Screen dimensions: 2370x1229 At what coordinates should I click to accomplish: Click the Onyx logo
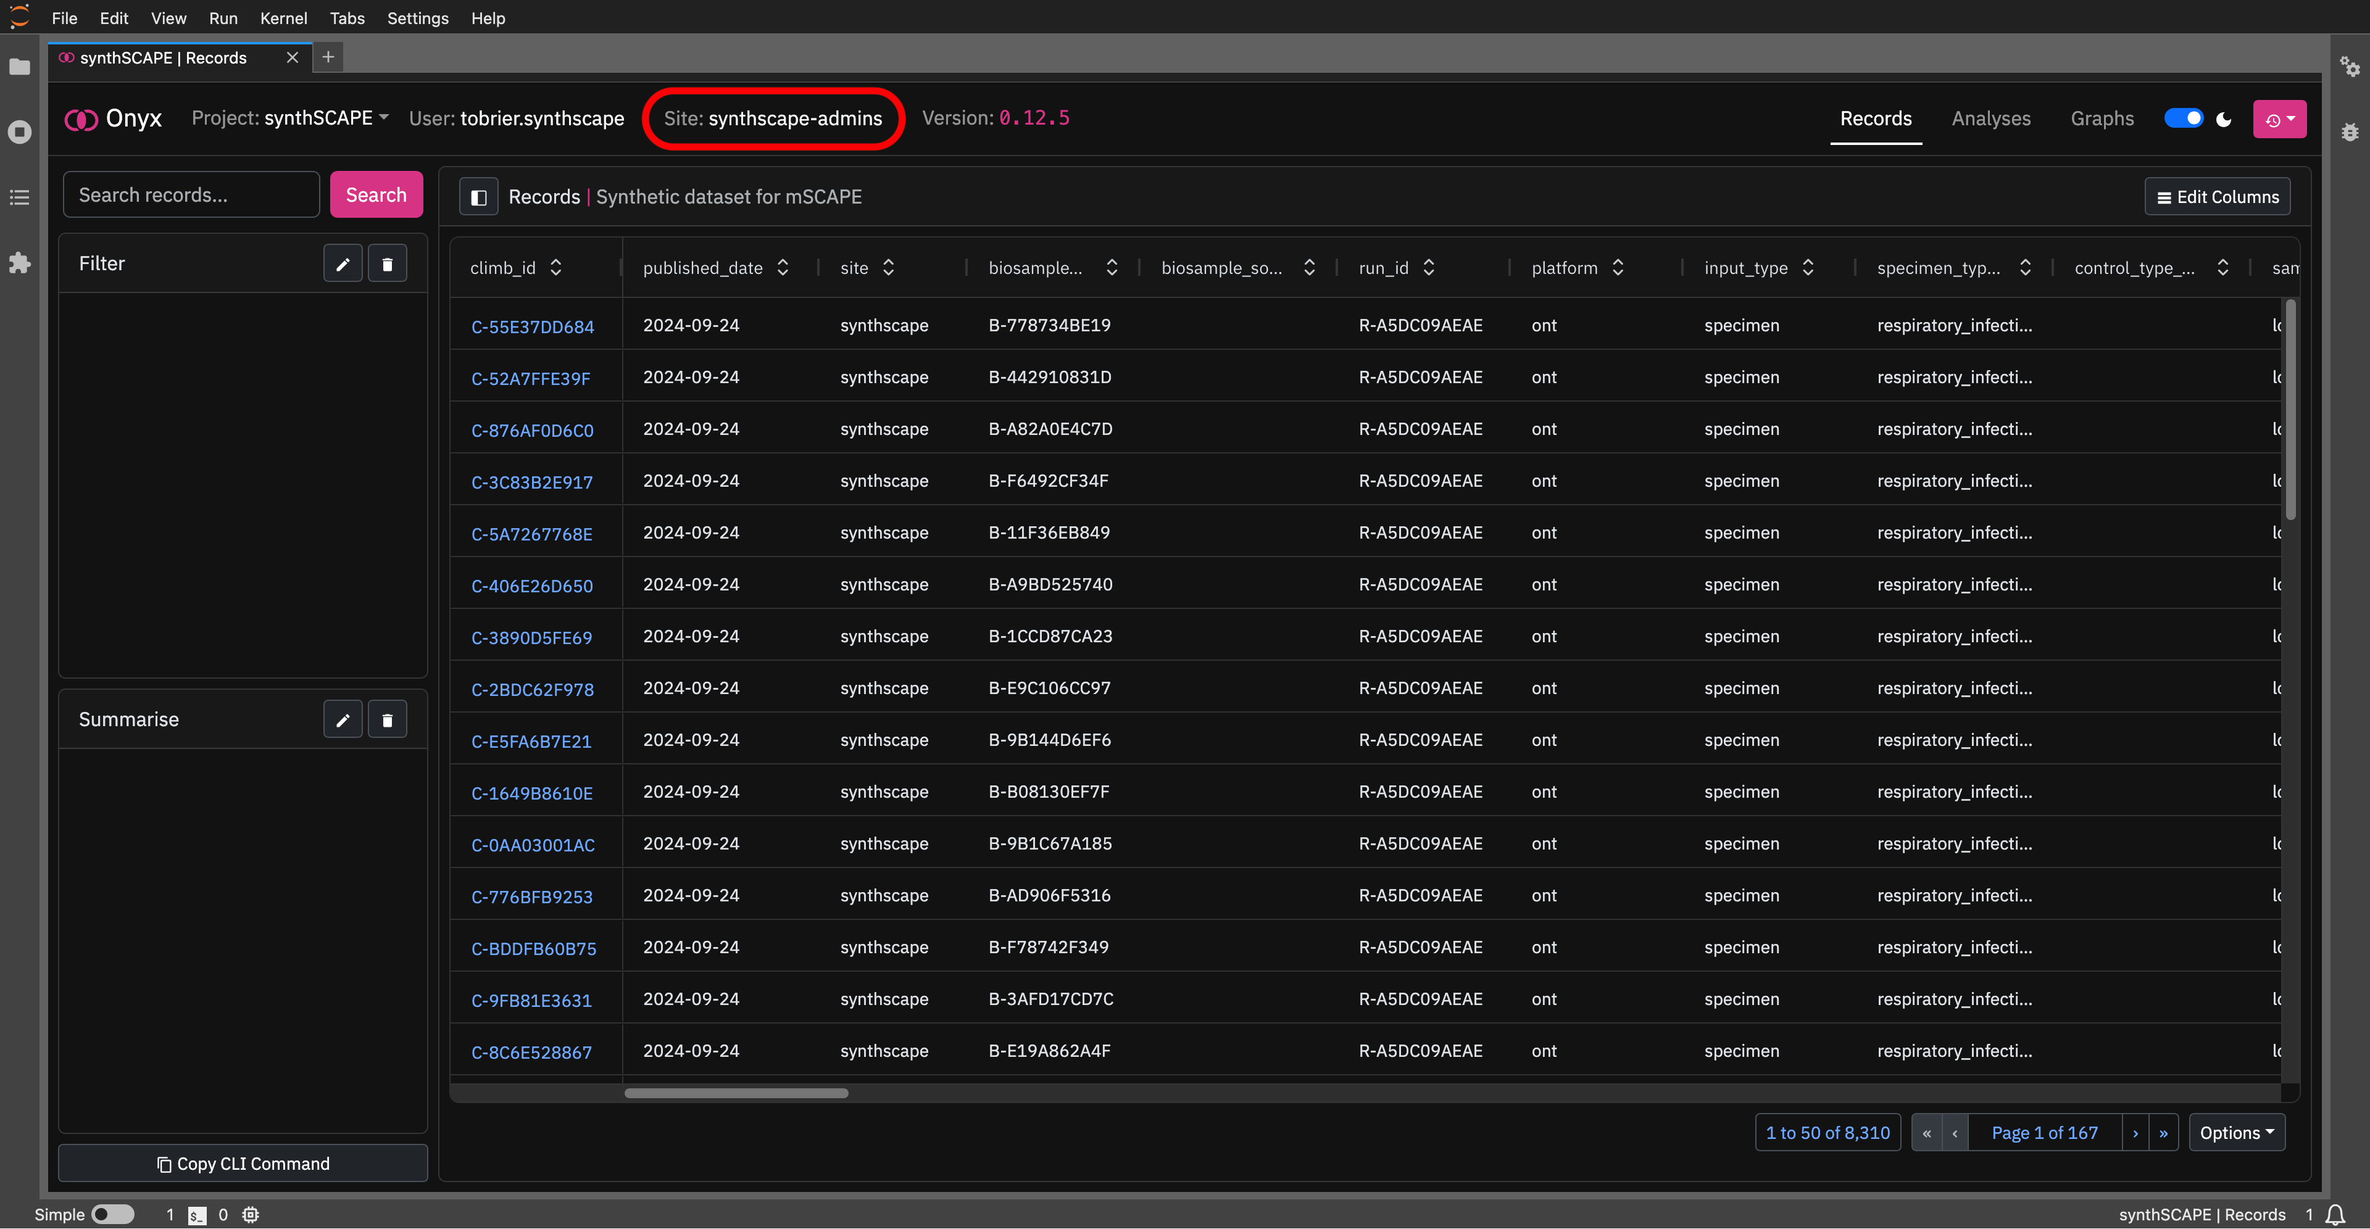point(113,118)
